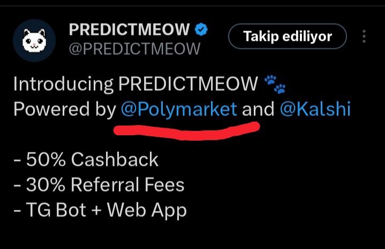The image size is (385, 249).
Task: Select the gray @PREDICTMEOW handle
Action: point(134,49)
